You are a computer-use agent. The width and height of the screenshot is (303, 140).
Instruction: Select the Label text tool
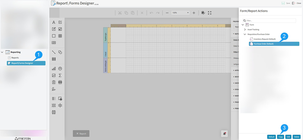(x=54, y=22)
